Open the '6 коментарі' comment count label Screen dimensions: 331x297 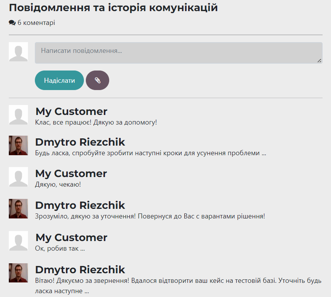(36, 23)
